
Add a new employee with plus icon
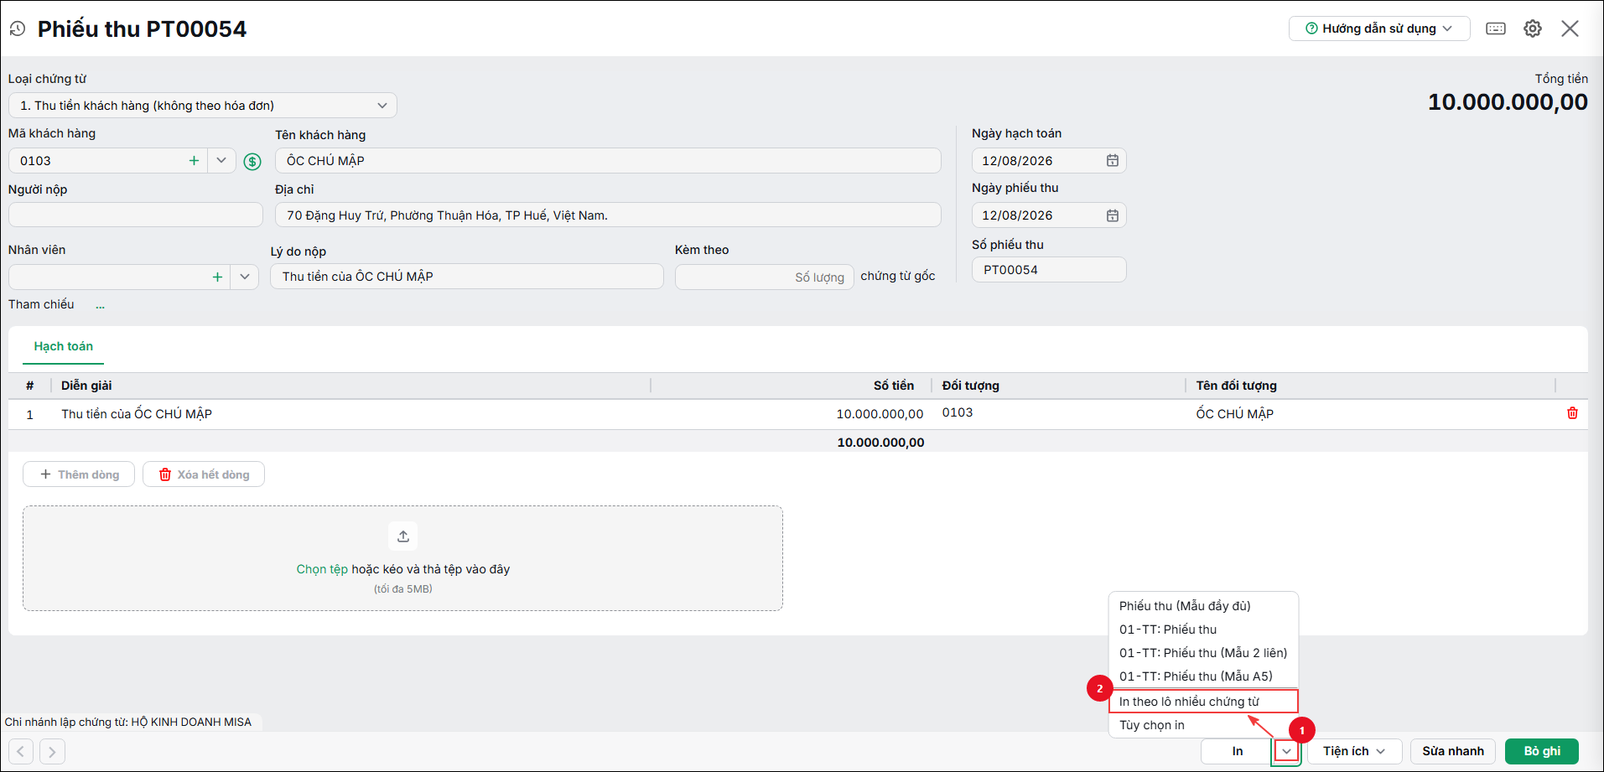[217, 277]
